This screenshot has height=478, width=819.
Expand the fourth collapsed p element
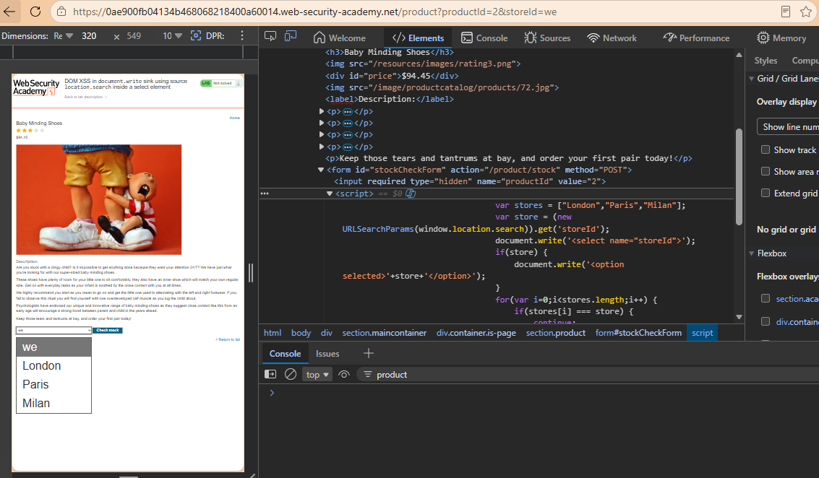click(x=322, y=147)
